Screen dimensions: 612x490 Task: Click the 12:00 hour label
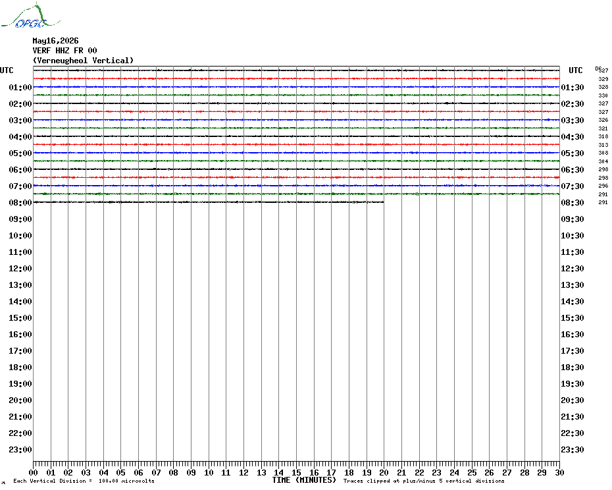tap(20, 269)
